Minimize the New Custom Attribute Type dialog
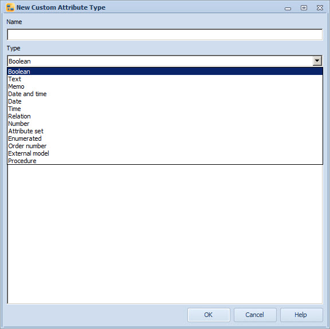The width and height of the screenshot is (330, 329). pos(288,8)
